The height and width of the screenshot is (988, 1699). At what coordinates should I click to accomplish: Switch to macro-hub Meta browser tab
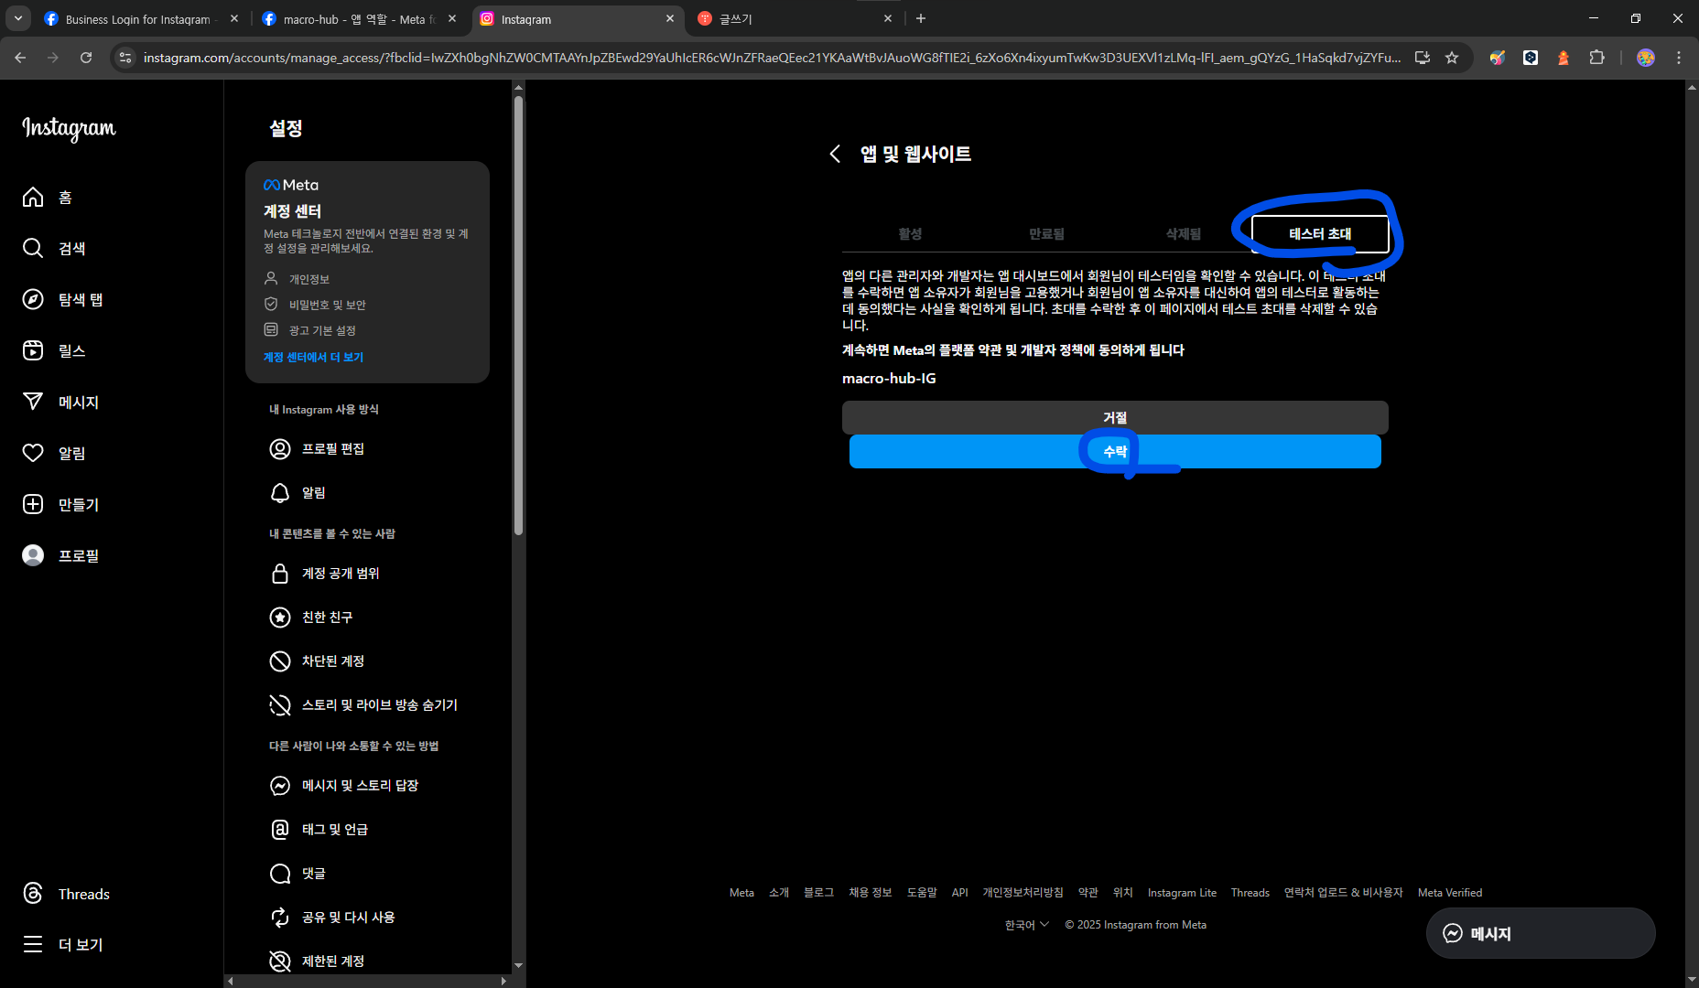(x=359, y=19)
